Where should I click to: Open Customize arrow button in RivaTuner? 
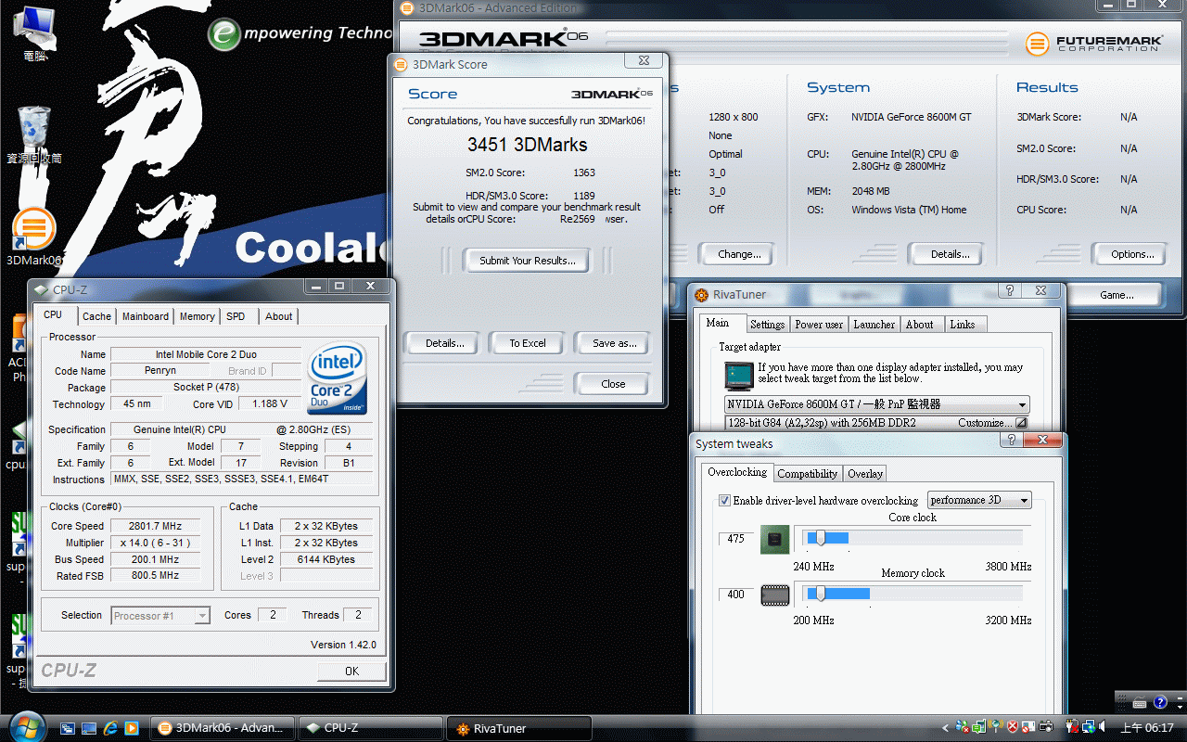pyautogui.click(x=1021, y=423)
